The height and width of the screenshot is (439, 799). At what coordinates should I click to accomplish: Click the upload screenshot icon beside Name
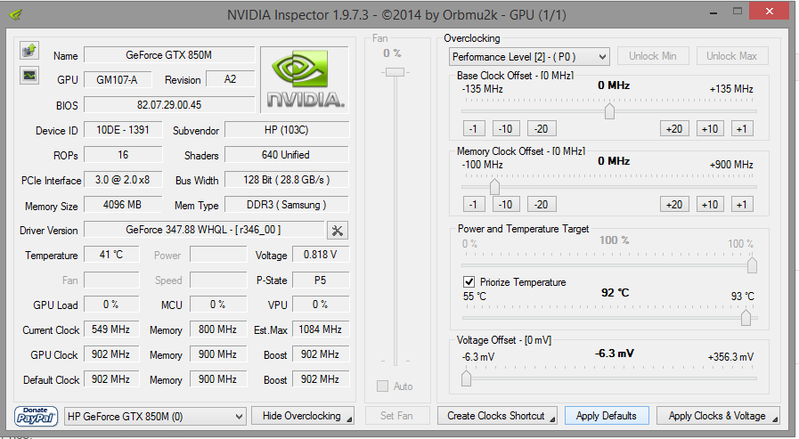[x=29, y=50]
